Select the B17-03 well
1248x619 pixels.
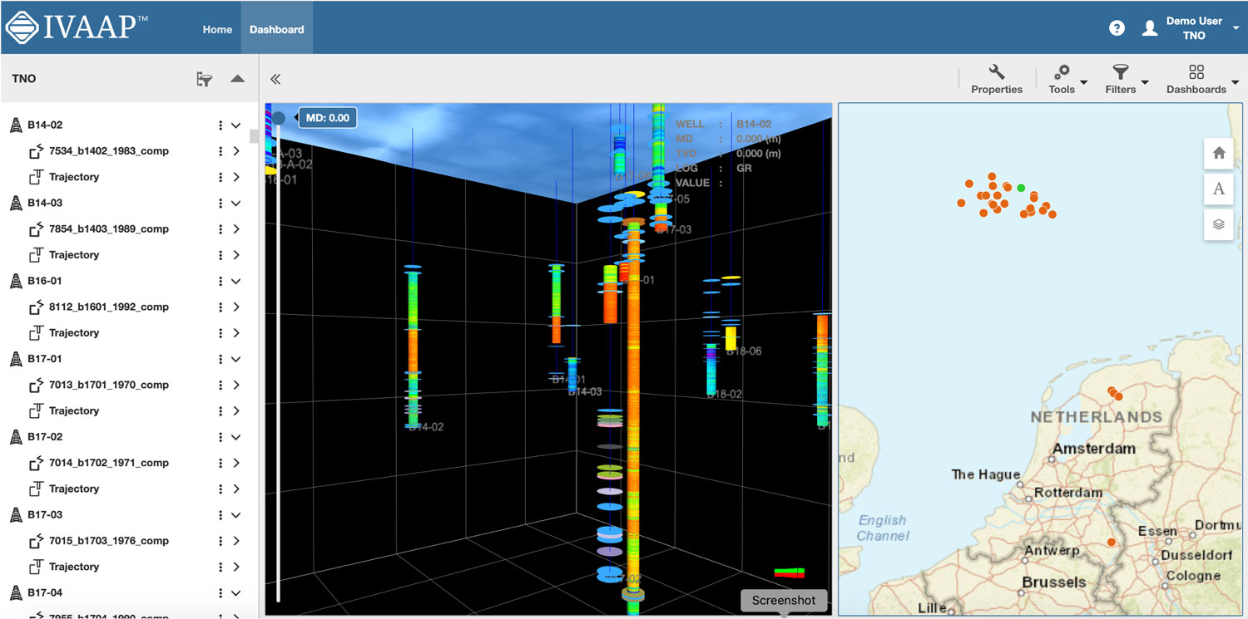tap(45, 514)
